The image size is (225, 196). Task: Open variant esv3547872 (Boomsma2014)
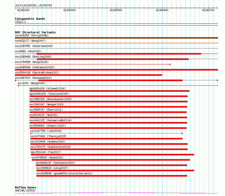(33, 78)
